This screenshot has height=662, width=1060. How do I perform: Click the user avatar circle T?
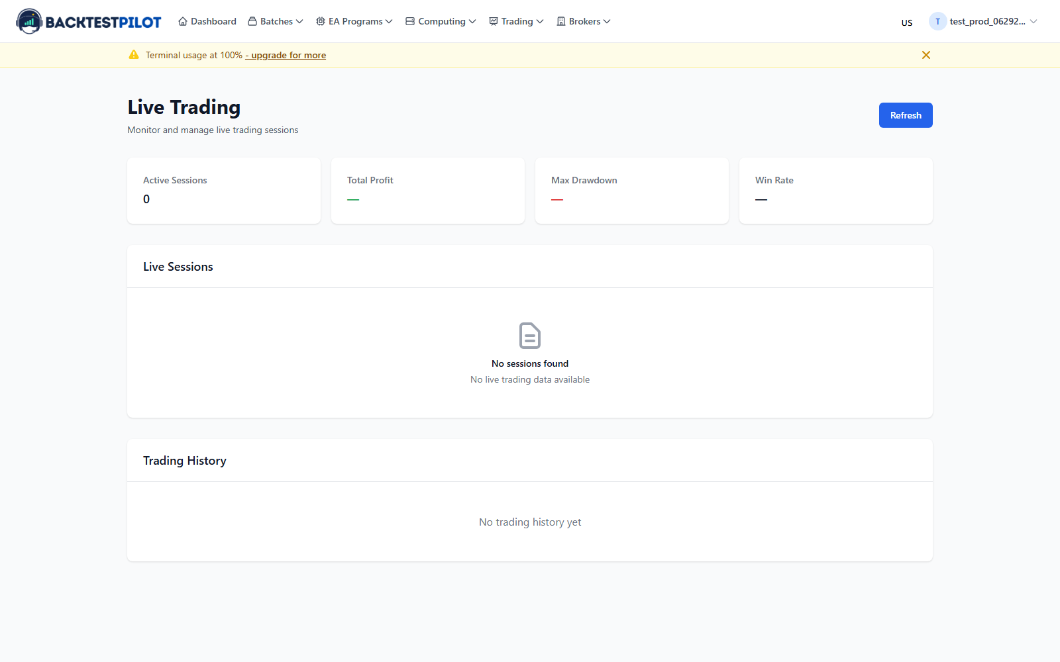pos(937,21)
